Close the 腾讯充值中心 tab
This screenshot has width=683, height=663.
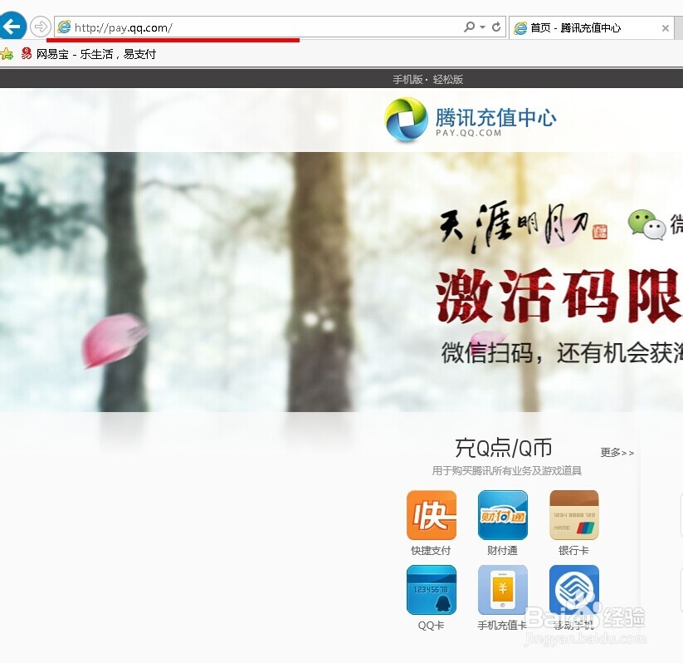665,28
